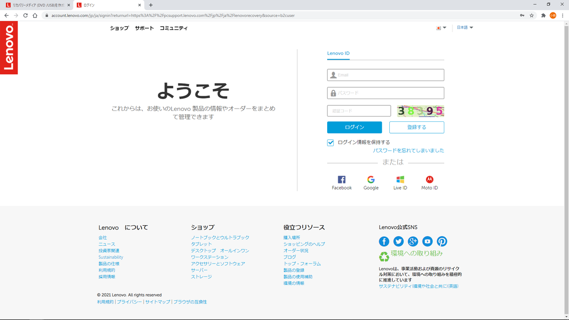
Task: View the site lock info icon
Action: click(x=46, y=15)
